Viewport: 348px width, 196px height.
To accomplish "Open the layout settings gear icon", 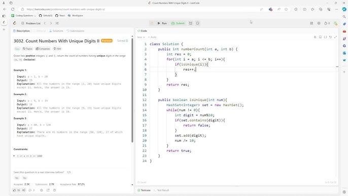I will (x=319, y=23).
